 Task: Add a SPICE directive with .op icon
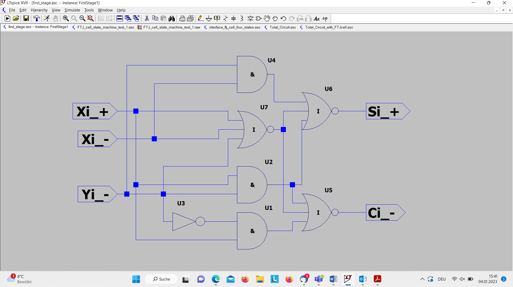(325, 18)
